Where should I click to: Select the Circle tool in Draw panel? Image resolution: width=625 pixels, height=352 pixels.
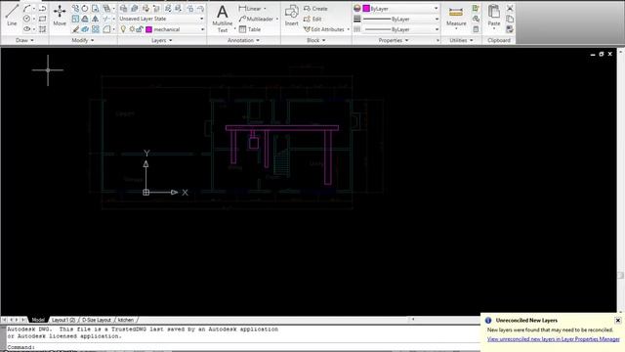tap(26, 19)
